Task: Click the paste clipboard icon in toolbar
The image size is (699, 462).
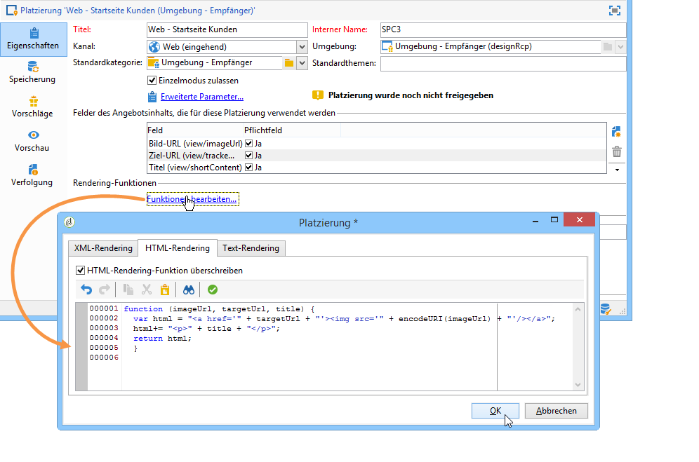Action: point(165,290)
